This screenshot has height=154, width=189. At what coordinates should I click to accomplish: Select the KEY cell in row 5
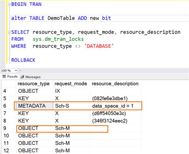(35, 98)
